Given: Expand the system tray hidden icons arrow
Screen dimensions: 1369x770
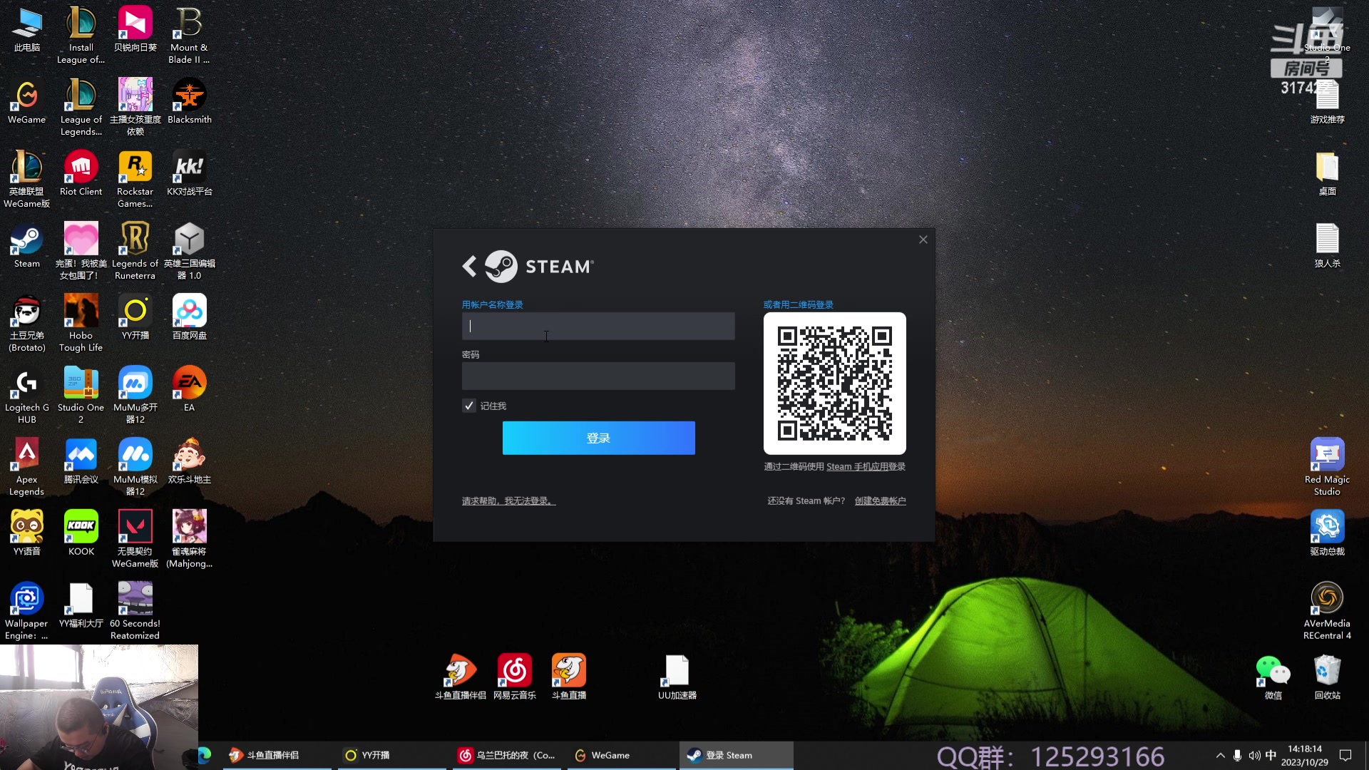Looking at the screenshot, I should tap(1220, 755).
